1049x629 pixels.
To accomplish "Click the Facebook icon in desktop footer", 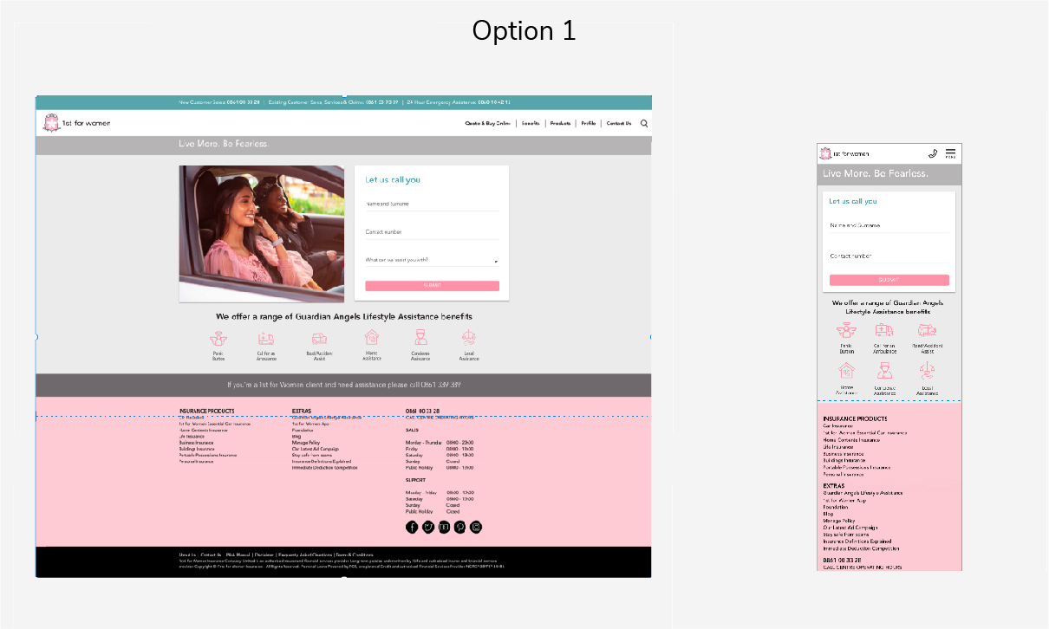I will 412,527.
